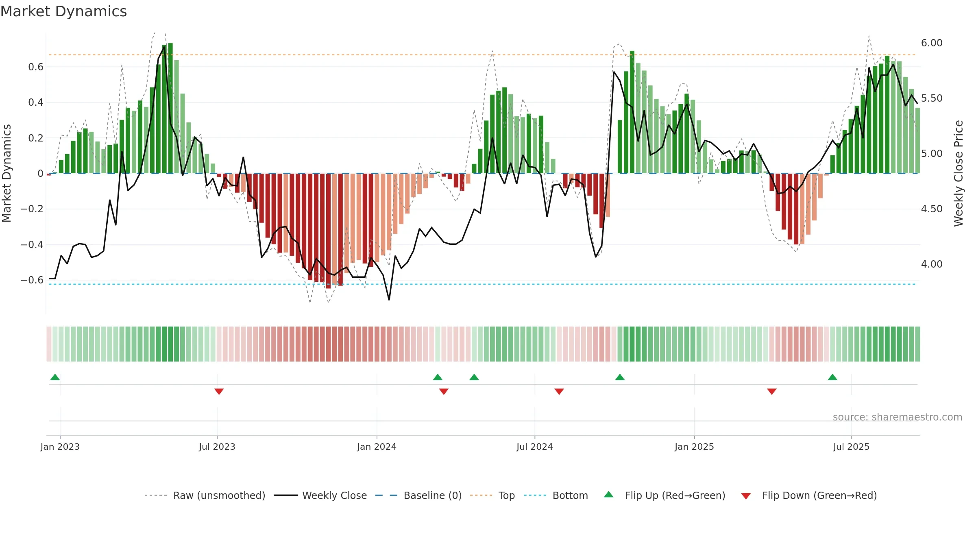Toggle the Flip Down (Green→Red) legend entry
The width and height of the screenshot is (976, 549).
tap(808, 495)
